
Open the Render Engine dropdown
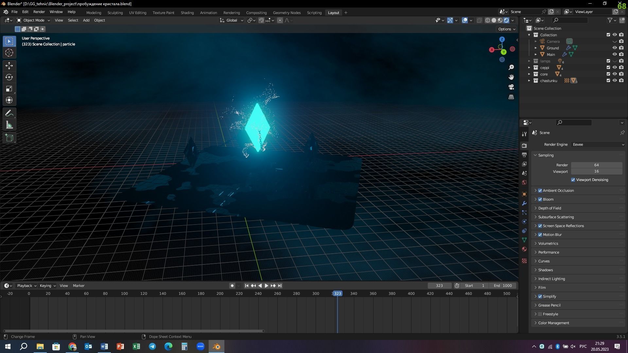pyautogui.click(x=598, y=144)
